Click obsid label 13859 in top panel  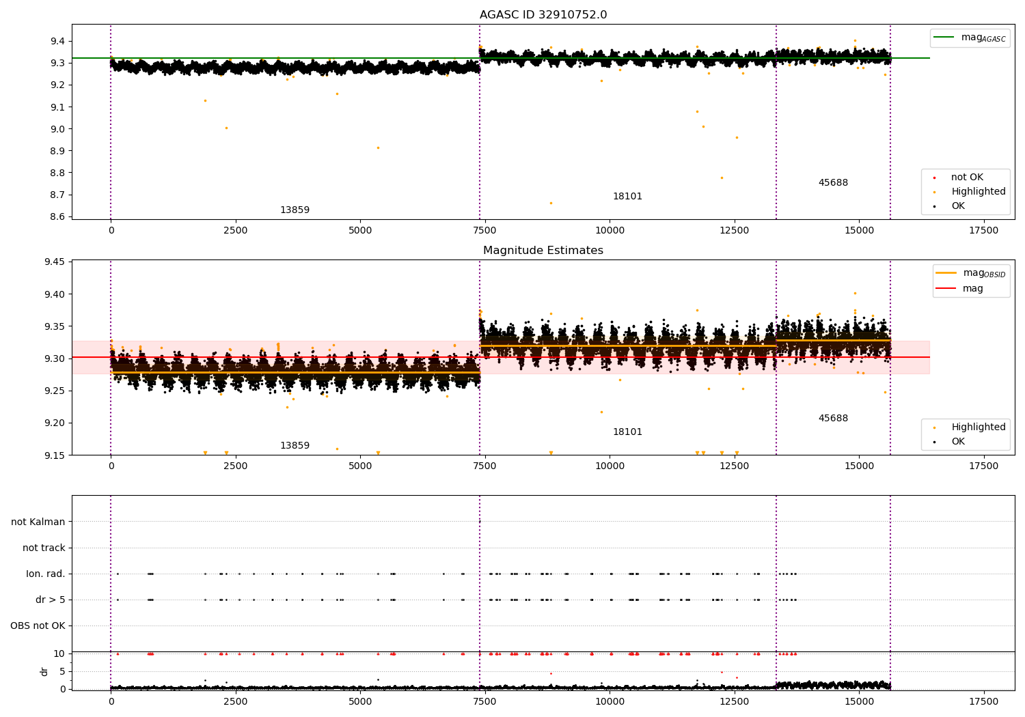click(x=295, y=210)
